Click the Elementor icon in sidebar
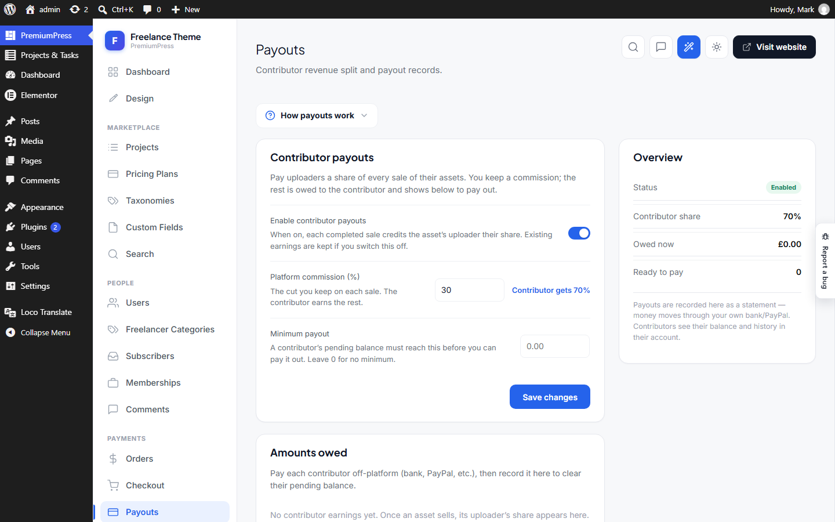 click(10, 95)
